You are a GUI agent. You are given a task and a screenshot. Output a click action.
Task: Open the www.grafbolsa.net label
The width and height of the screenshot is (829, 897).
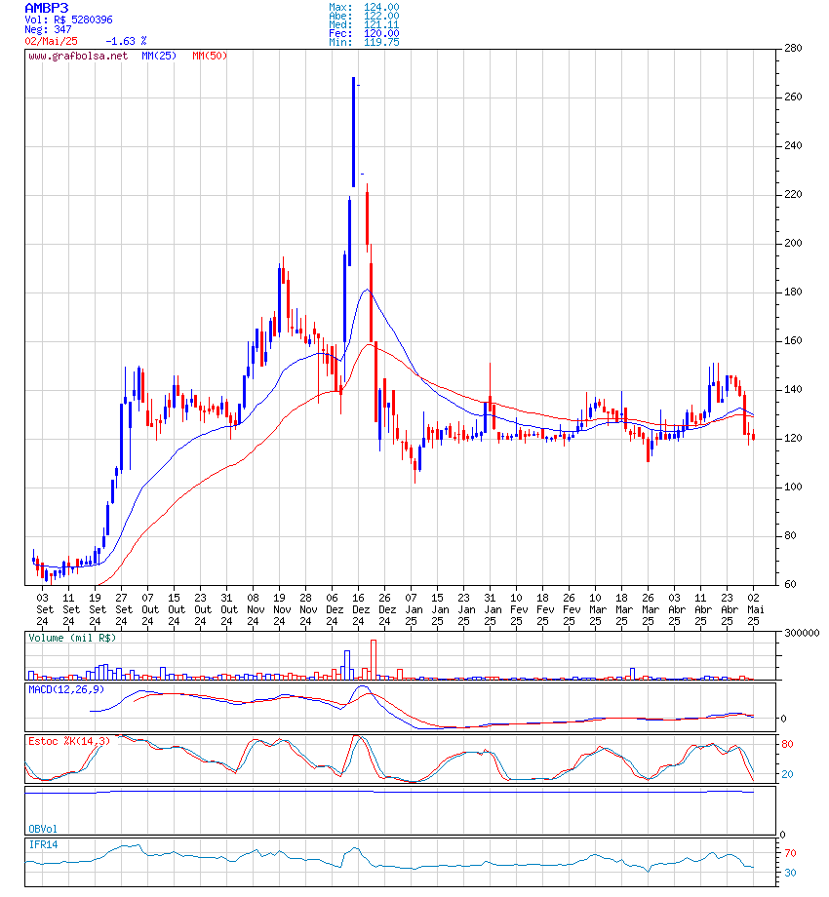tap(78, 57)
